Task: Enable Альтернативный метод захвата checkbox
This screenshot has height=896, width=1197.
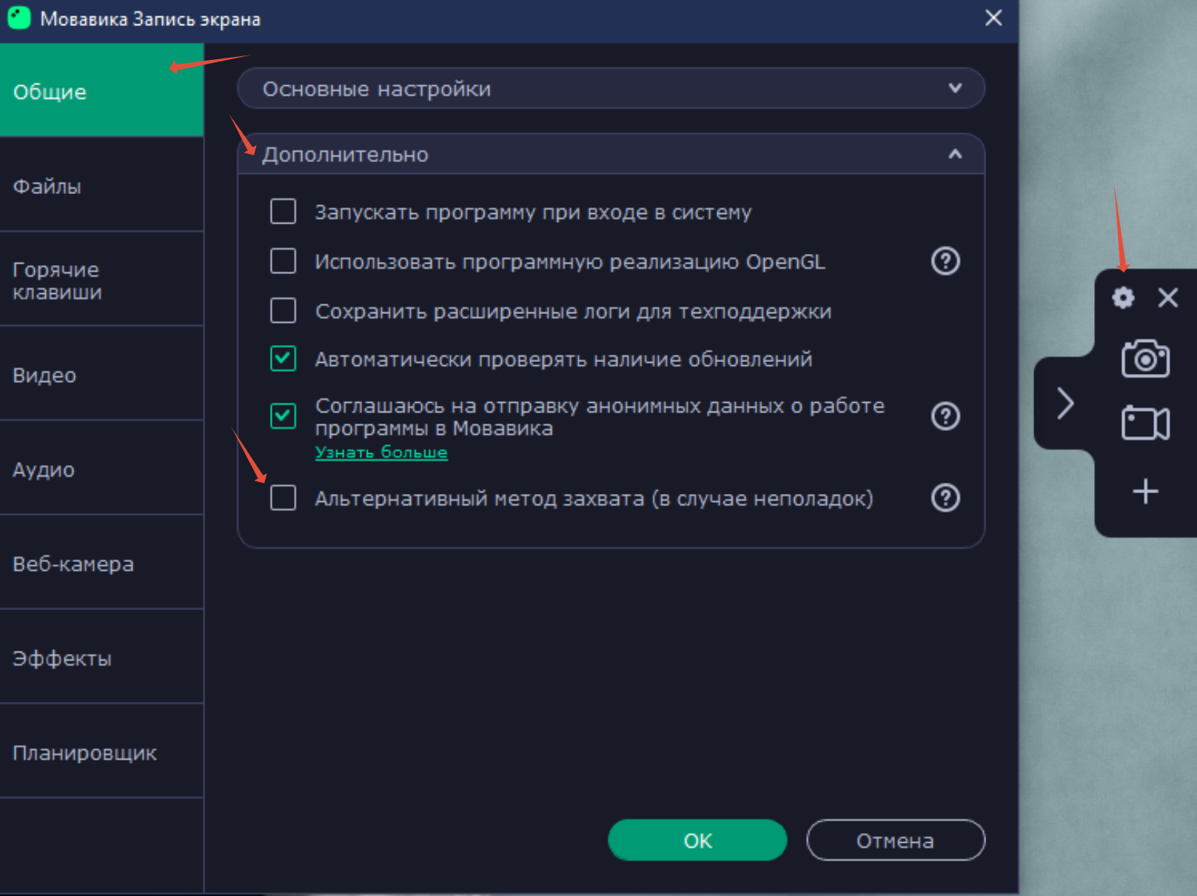Action: tap(283, 498)
